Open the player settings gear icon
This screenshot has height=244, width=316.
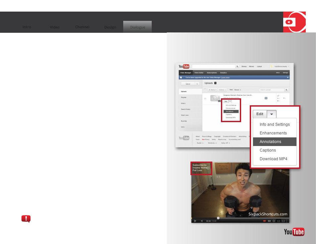click(274, 221)
